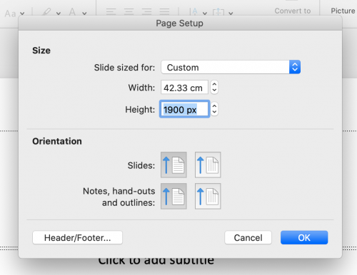
Task: Align text left in the ribbon
Action: point(111,11)
